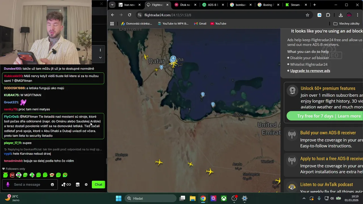Open the Kick chat shop icon
Screen dimensions: 363x204
coord(77,184)
